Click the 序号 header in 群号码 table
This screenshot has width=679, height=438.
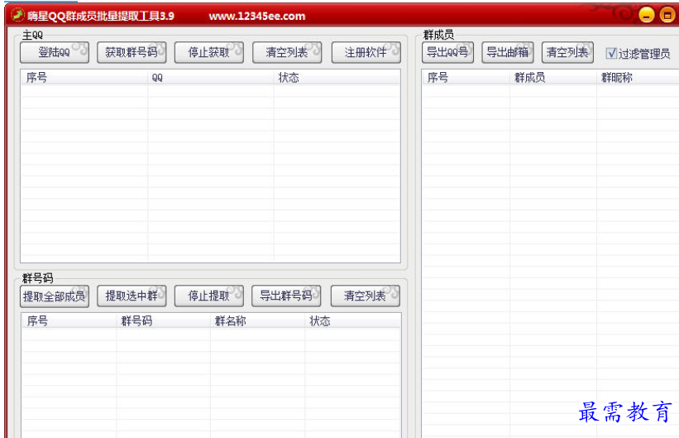pyautogui.click(x=69, y=321)
